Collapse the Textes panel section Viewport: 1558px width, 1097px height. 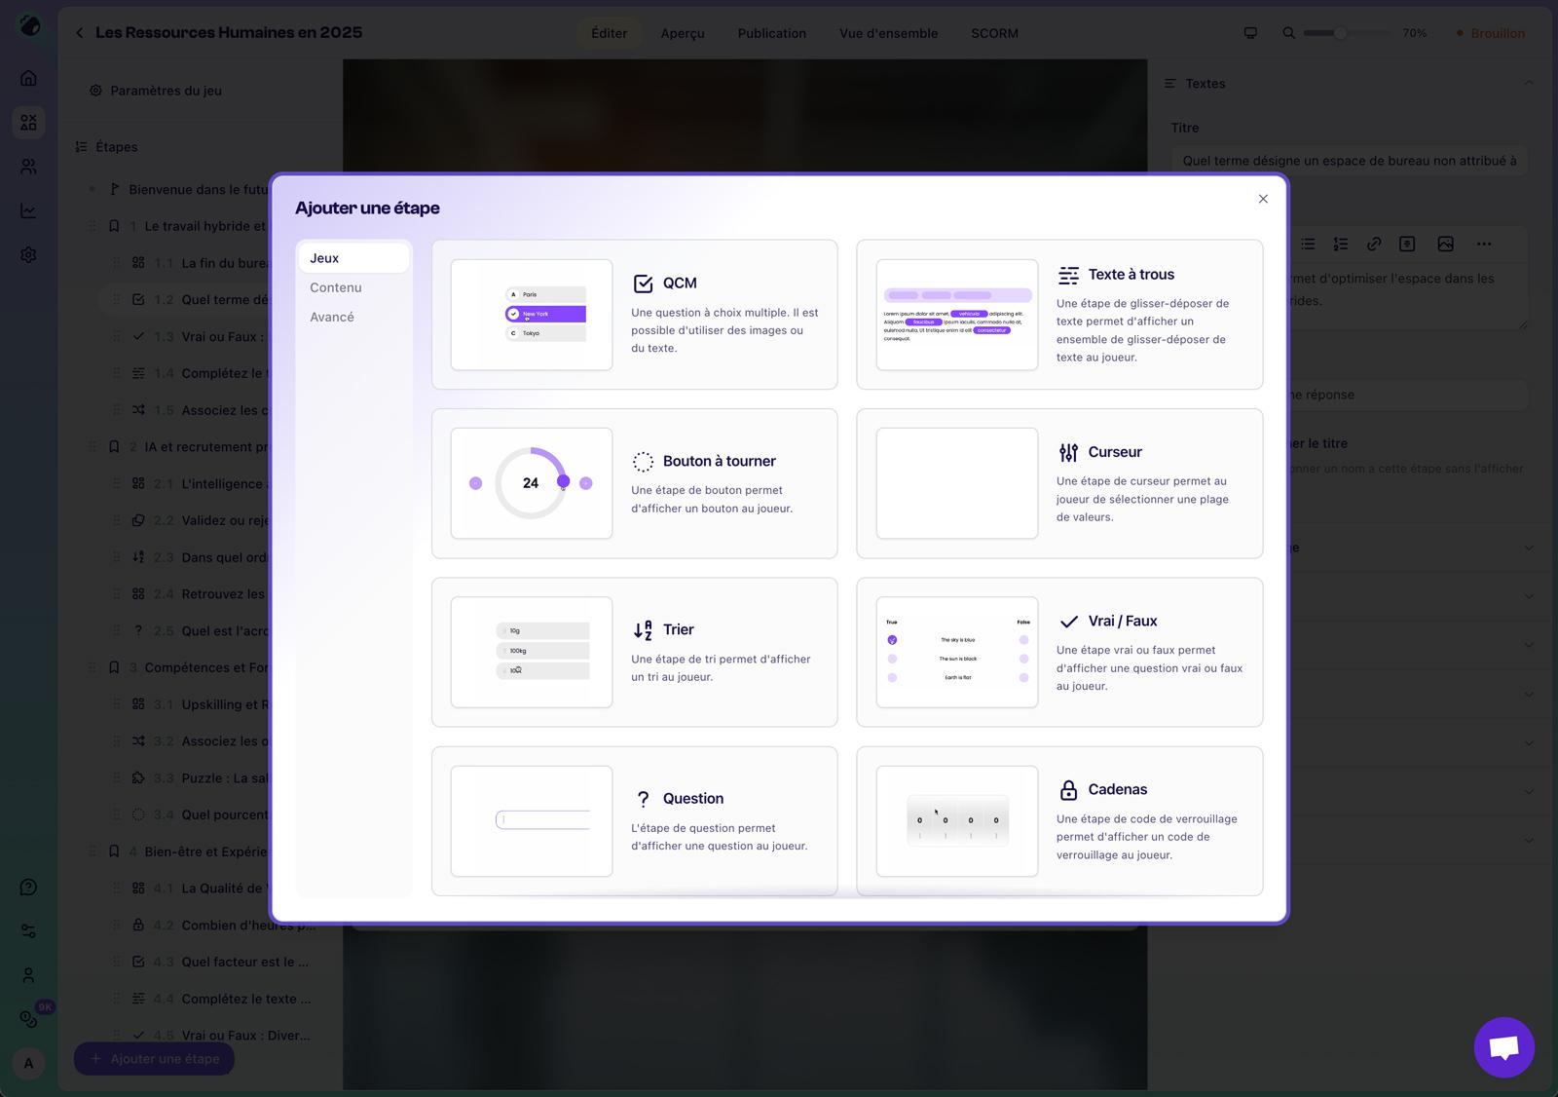(x=1528, y=84)
